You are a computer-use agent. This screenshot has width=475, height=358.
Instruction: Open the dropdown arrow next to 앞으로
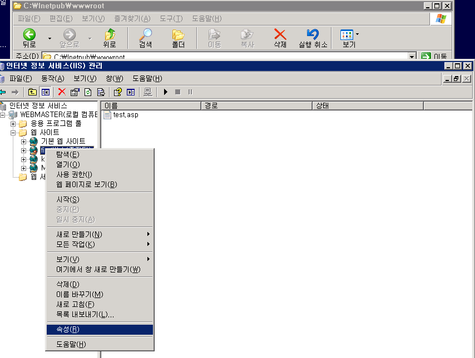[x=90, y=38]
